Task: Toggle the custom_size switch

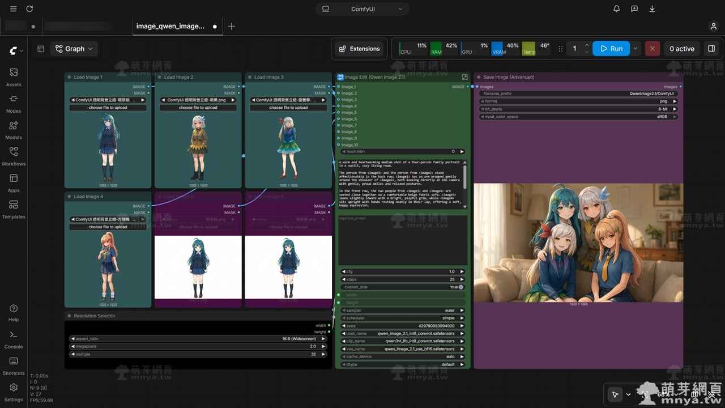Action: click(461, 287)
